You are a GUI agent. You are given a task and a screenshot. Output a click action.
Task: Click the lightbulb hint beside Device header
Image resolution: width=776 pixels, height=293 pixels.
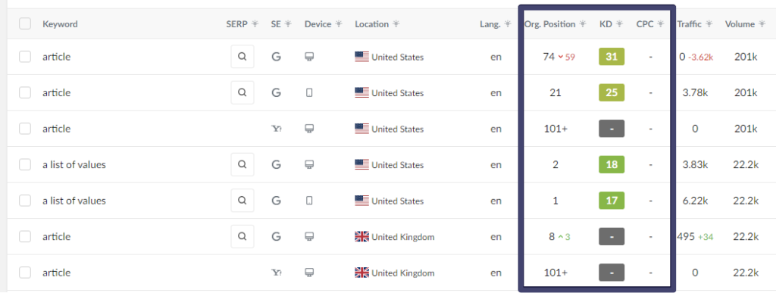tap(339, 23)
